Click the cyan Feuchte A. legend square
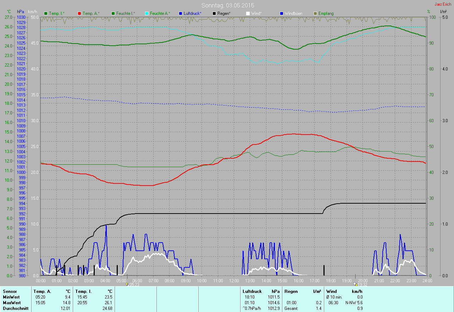This screenshot has height=312, width=454. 147,13
